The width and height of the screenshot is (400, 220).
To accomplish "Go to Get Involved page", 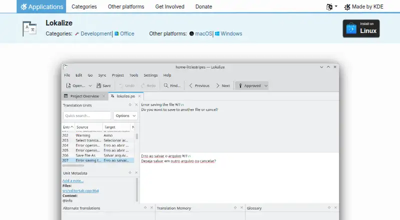I will [169, 6].
